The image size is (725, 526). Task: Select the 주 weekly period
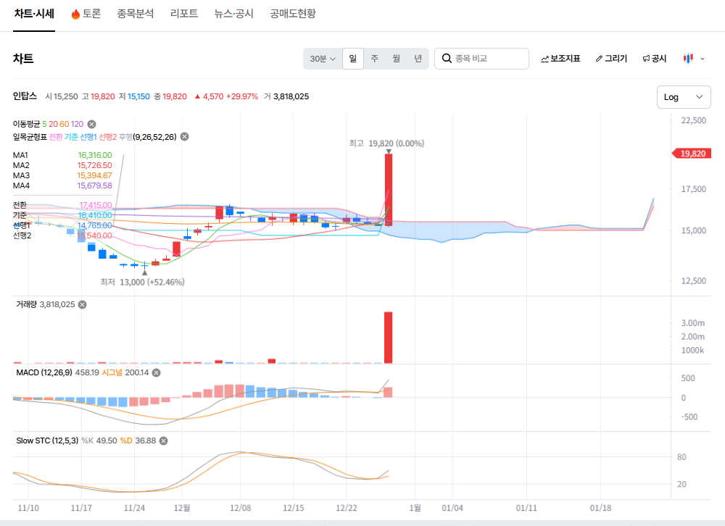point(375,59)
